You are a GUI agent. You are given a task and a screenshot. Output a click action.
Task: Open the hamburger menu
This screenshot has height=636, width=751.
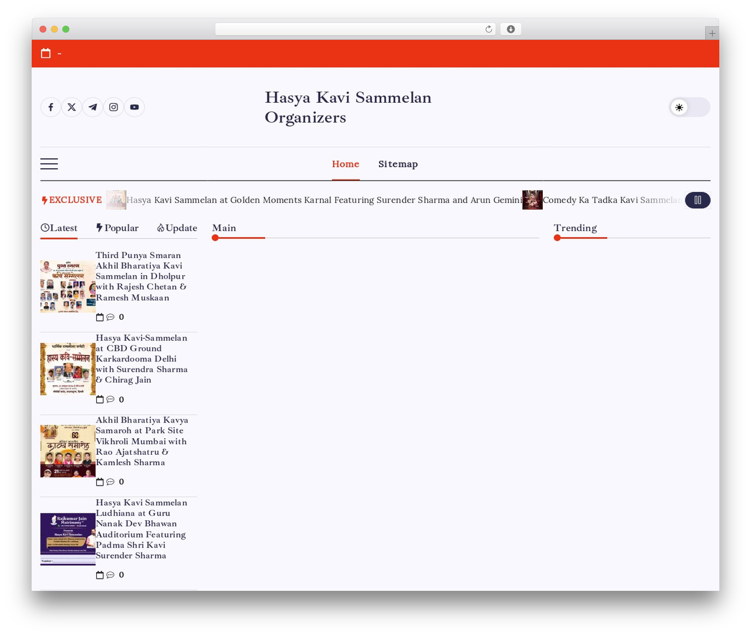[x=49, y=164]
